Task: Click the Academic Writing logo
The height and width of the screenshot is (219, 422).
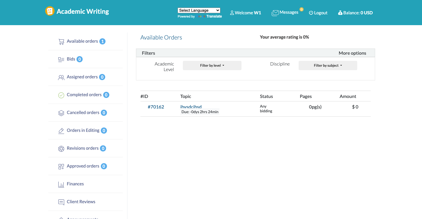Action: 77,11
